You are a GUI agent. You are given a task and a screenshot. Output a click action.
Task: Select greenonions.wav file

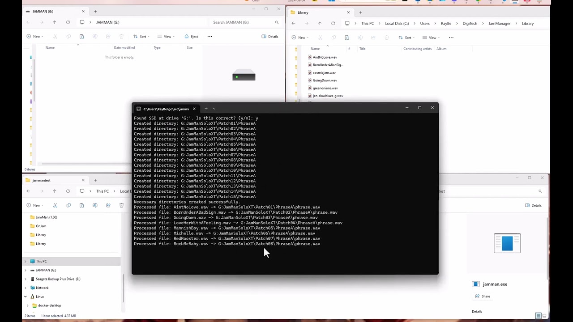[325, 88]
